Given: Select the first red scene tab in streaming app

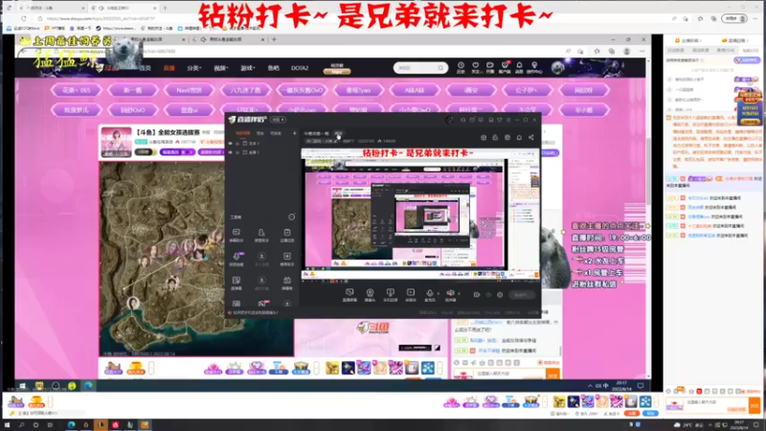Looking at the screenshot, I should pos(243,133).
